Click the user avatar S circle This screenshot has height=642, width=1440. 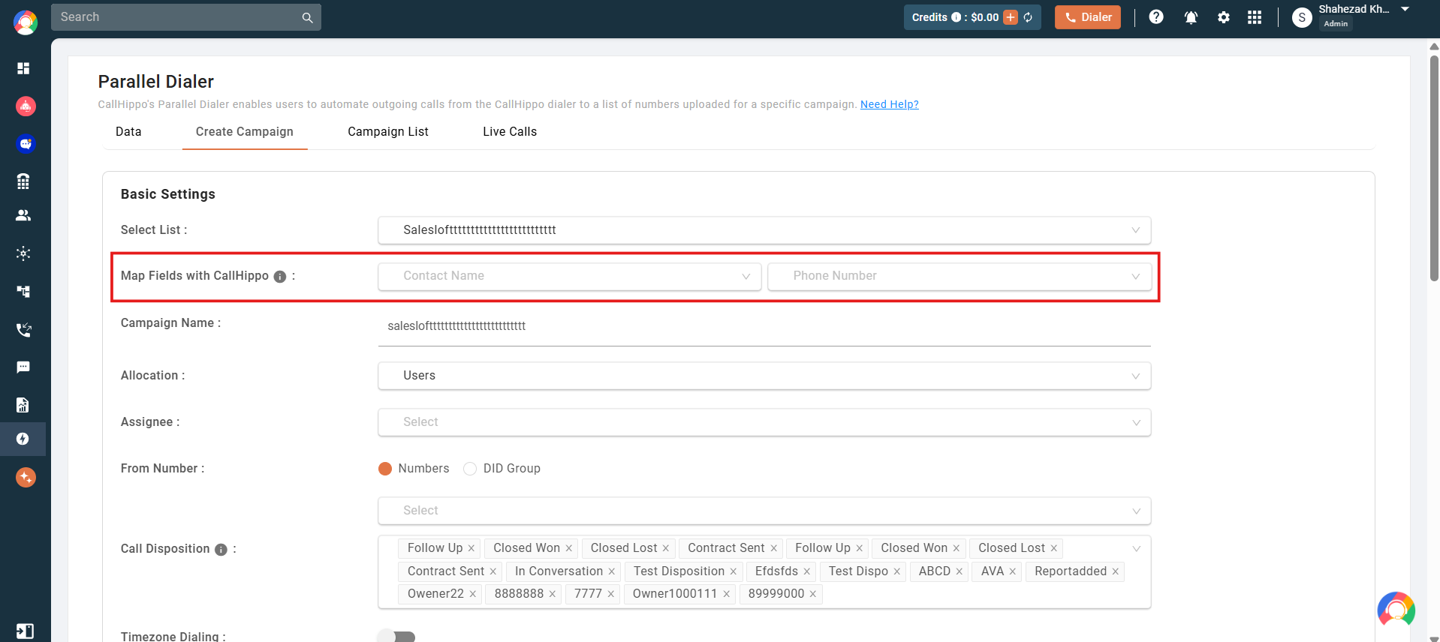(1302, 17)
